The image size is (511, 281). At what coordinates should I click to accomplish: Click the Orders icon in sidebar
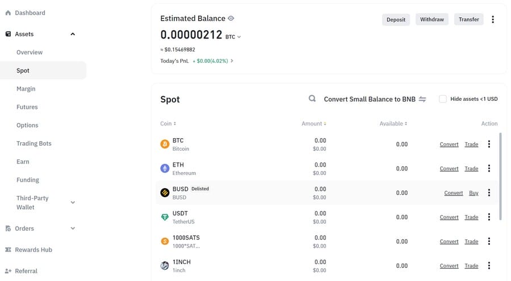coord(8,229)
